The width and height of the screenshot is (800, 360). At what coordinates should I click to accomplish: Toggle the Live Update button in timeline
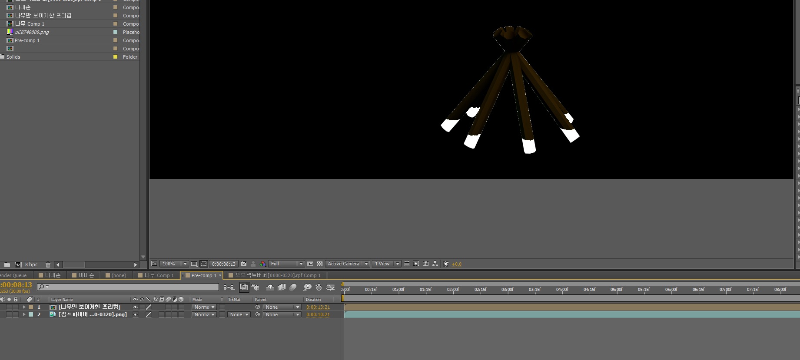[x=244, y=287]
